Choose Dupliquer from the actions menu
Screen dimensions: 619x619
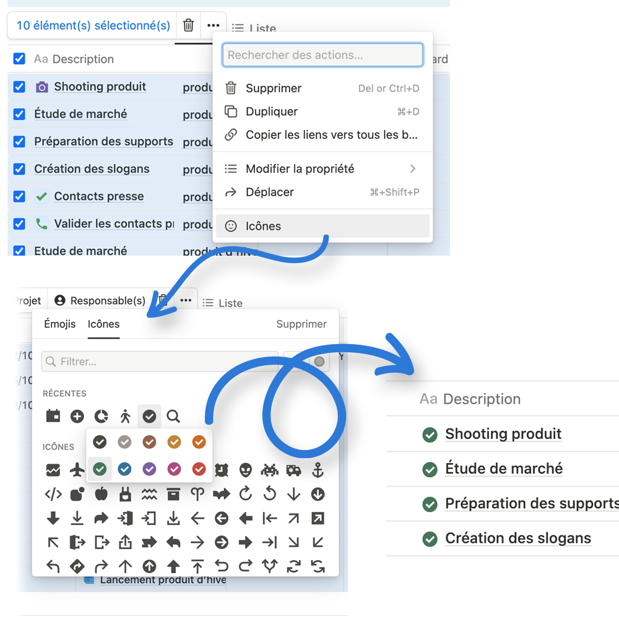(x=270, y=111)
